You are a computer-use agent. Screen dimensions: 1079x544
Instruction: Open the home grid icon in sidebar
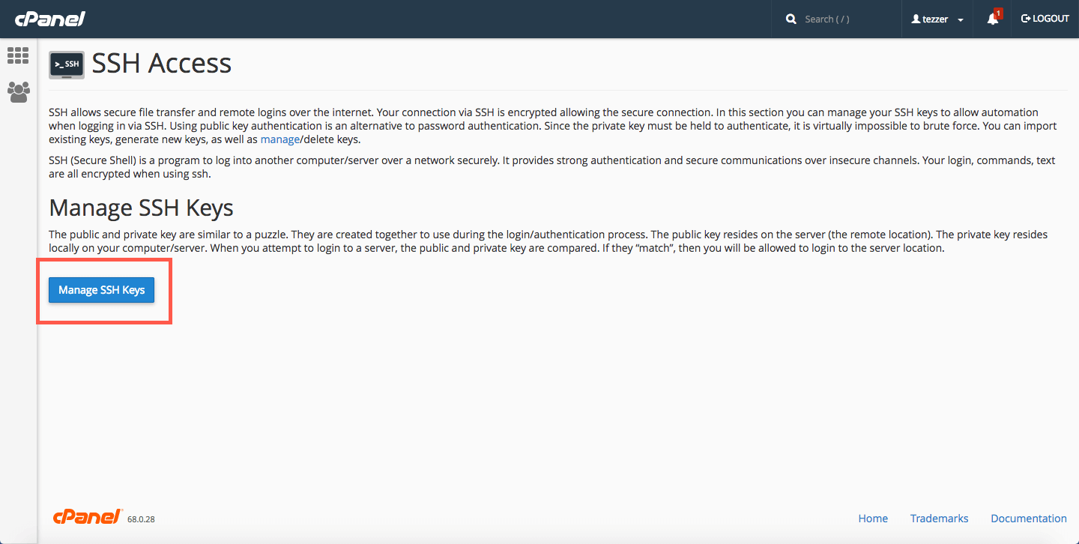point(18,55)
